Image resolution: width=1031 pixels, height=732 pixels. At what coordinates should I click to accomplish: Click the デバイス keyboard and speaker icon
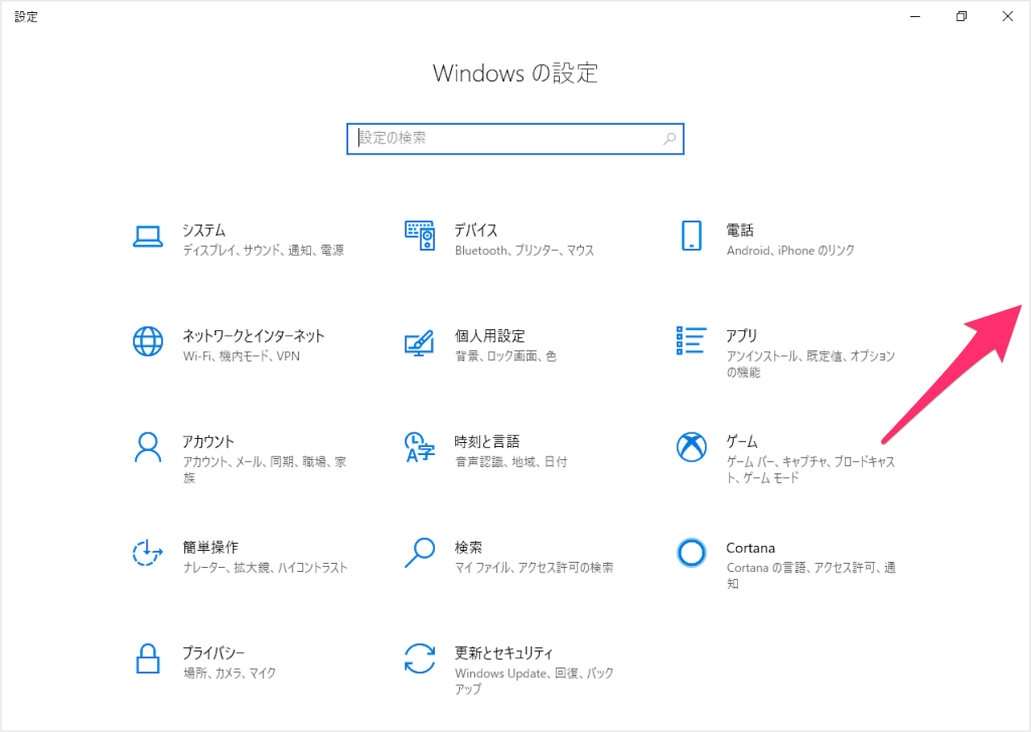[x=420, y=236]
